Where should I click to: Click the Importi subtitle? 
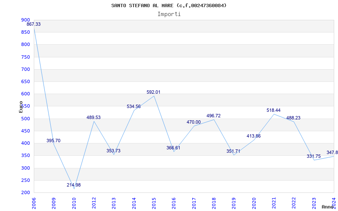[169, 14]
